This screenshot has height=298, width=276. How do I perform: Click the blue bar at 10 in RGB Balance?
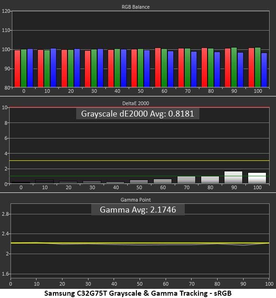point(53,68)
